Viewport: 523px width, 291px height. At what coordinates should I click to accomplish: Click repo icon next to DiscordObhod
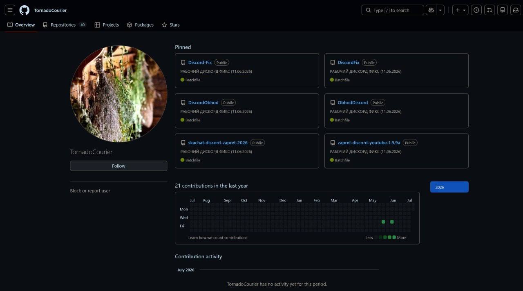(x=183, y=103)
